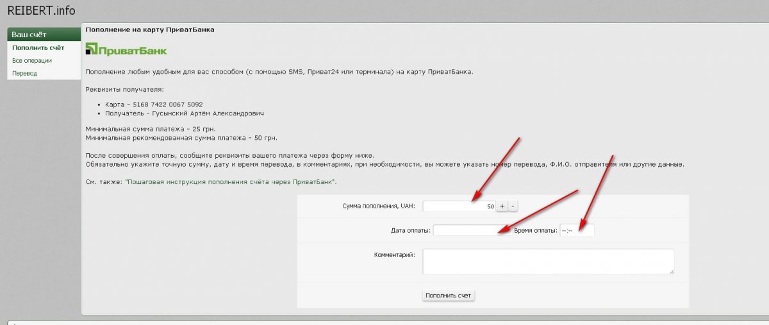Open Все операции in sidebar
This screenshot has width=769, height=325.
coord(32,60)
